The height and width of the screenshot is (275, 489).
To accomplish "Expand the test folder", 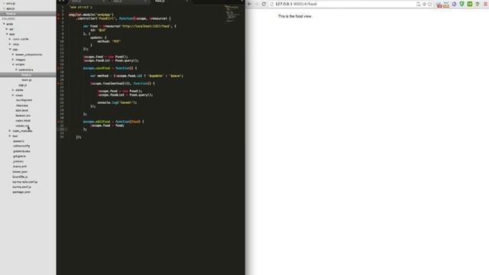I will pyautogui.click(x=10, y=136).
